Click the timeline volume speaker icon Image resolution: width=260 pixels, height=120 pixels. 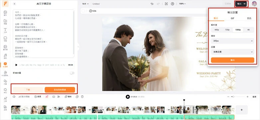tap(14, 96)
